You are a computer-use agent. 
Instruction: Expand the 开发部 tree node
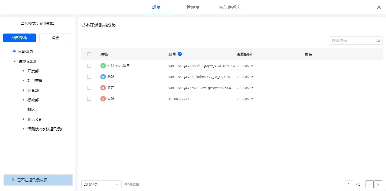(x=23, y=71)
